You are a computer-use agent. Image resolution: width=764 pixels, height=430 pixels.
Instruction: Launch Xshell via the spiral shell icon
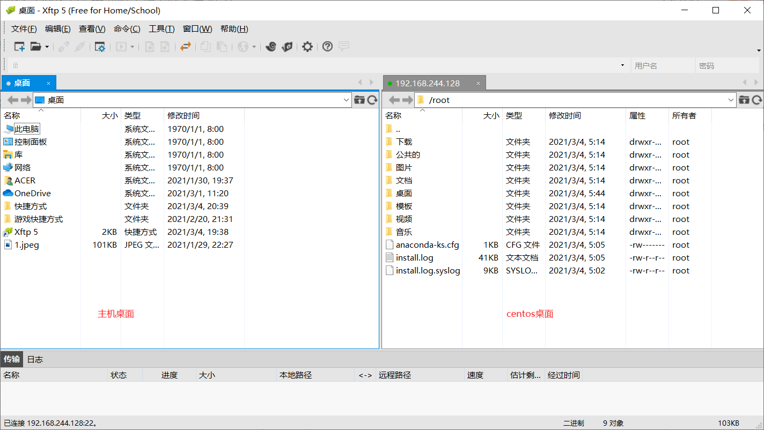click(x=271, y=47)
